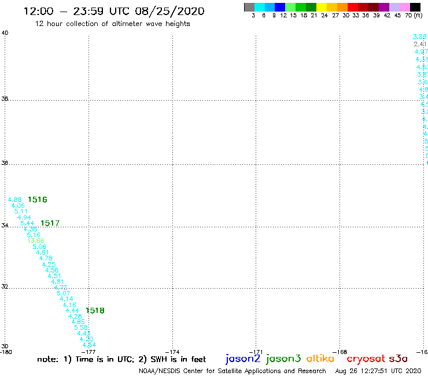
Task: Click the light green 15 ft swatch
Action: click(x=290, y=7)
